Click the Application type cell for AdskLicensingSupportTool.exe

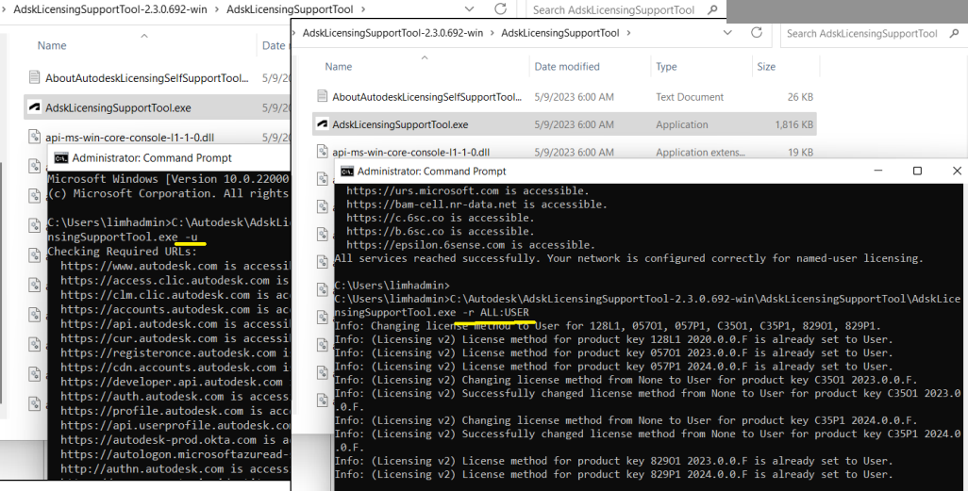pos(681,124)
